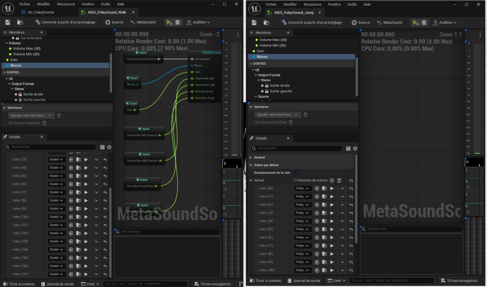Click the save icon in left window toolbar
The width and height of the screenshot is (487, 287).
coord(8,22)
